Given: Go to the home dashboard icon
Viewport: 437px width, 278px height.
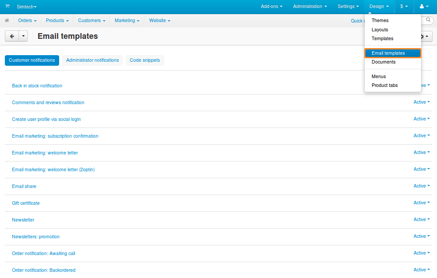Looking at the screenshot, I should pyautogui.click(x=7, y=20).
